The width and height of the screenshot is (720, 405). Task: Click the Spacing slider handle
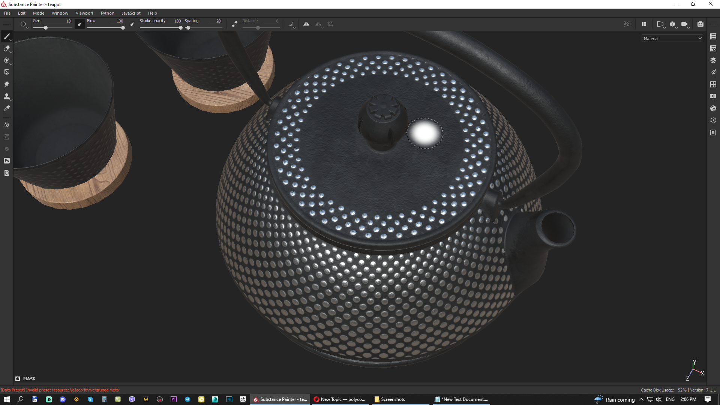pyautogui.click(x=188, y=28)
